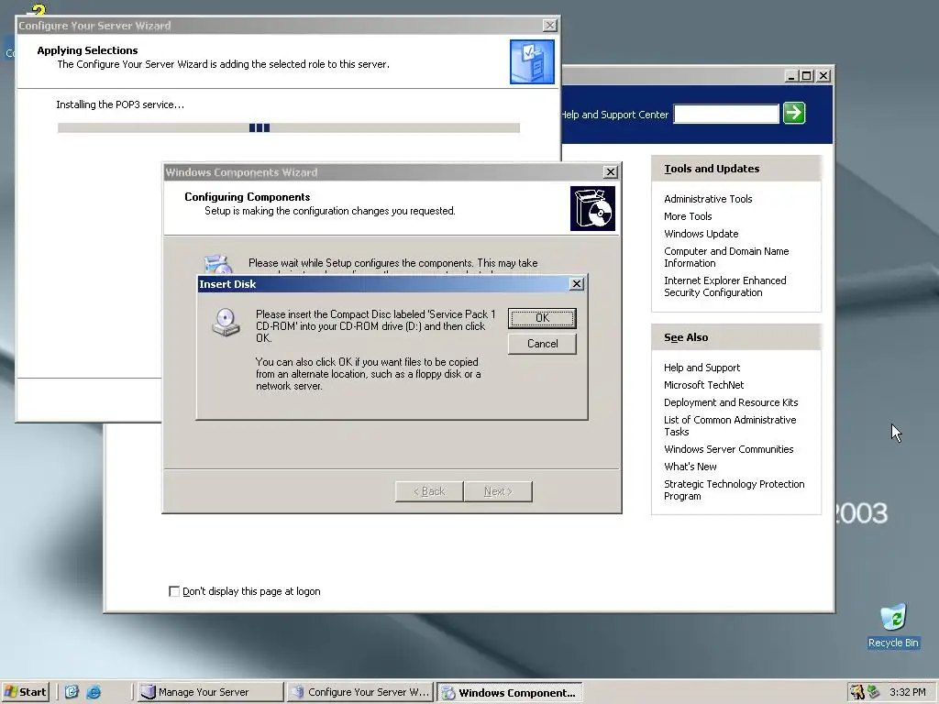Maximize the Manage Your Server window
Viewport: 939px width, 704px height.
click(x=807, y=76)
